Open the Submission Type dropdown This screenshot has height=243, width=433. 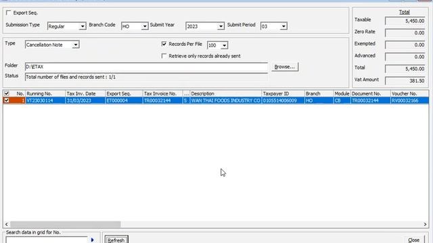pyautogui.click(x=83, y=26)
